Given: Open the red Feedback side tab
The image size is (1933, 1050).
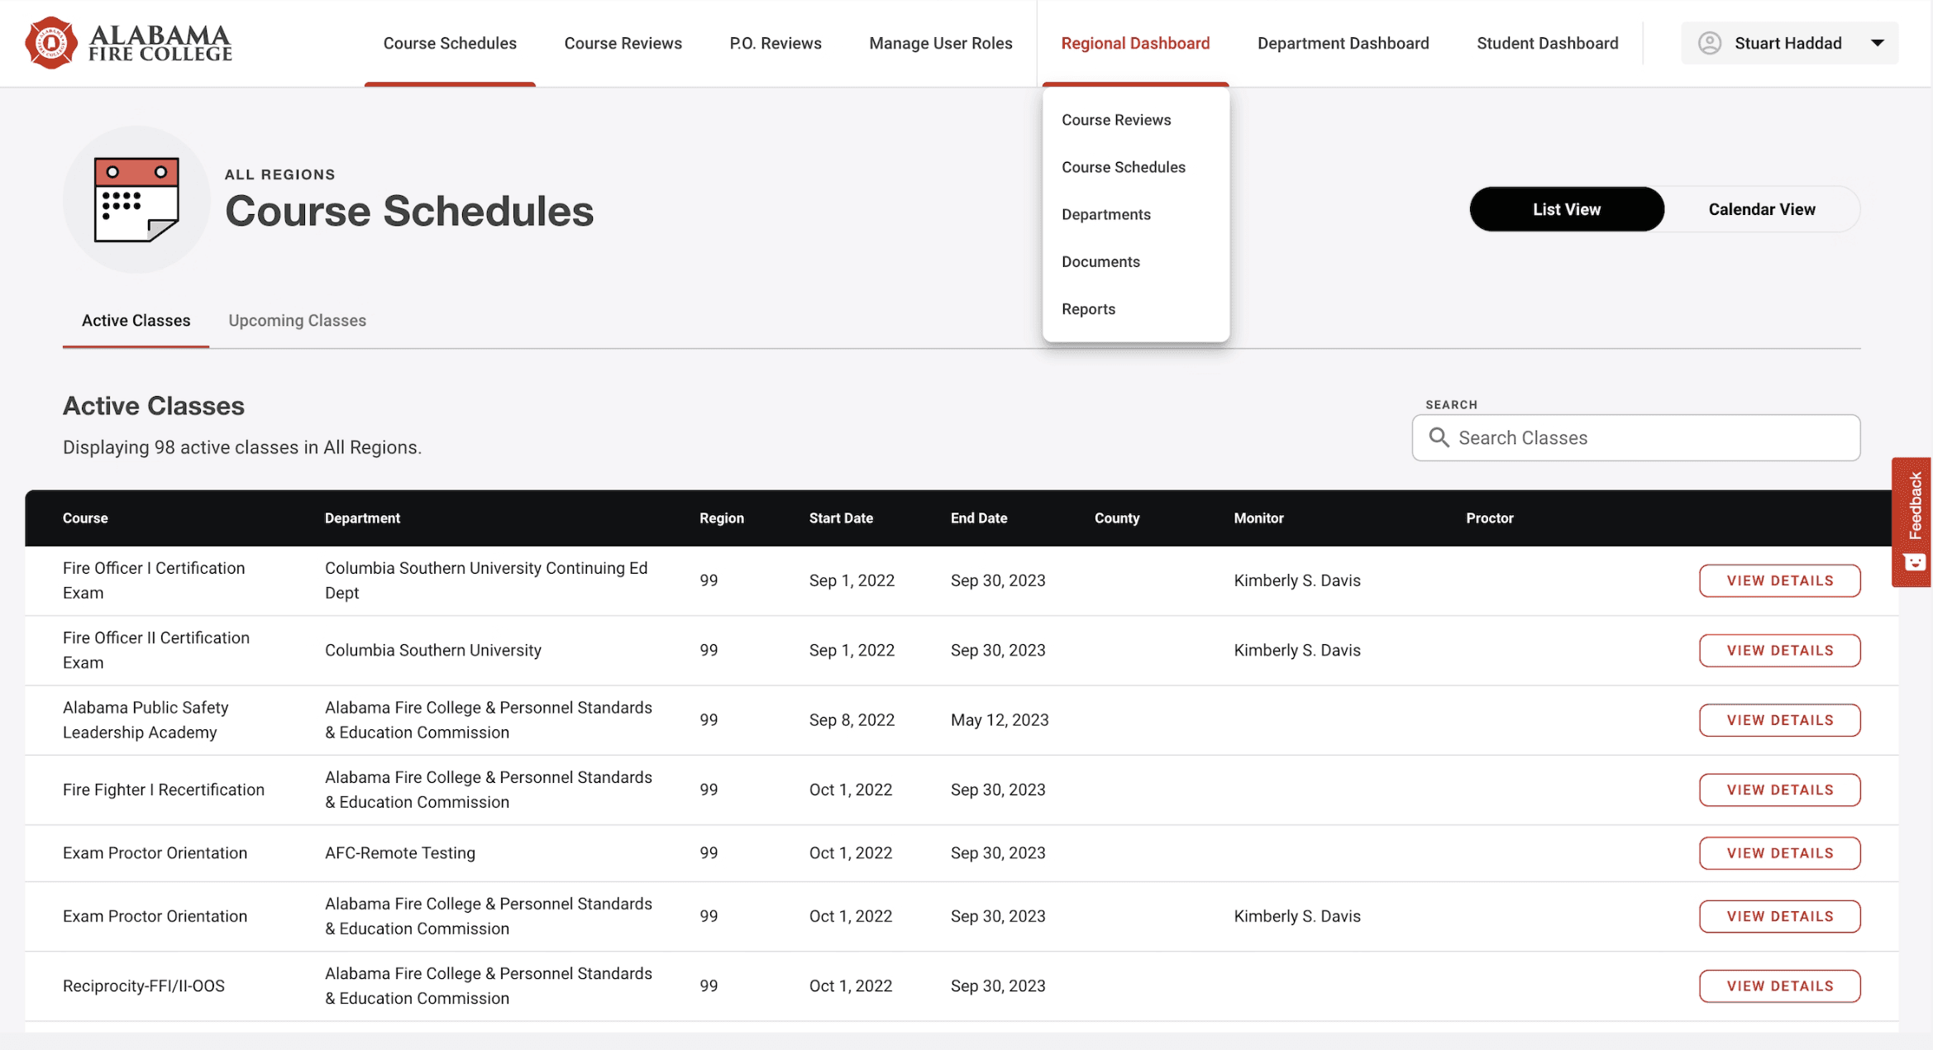Looking at the screenshot, I should coord(1912,521).
